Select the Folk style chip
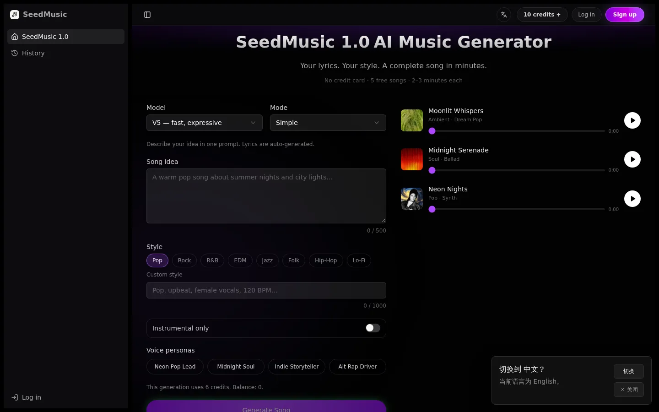Image resolution: width=659 pixels, height=412 pixels. 294,260
